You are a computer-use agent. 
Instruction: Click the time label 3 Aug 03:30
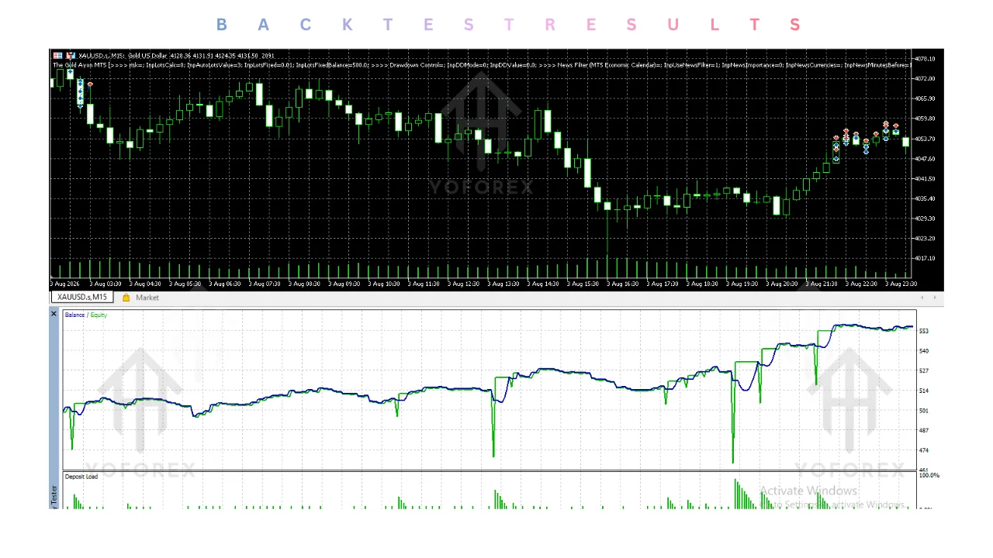click(105, 284)
